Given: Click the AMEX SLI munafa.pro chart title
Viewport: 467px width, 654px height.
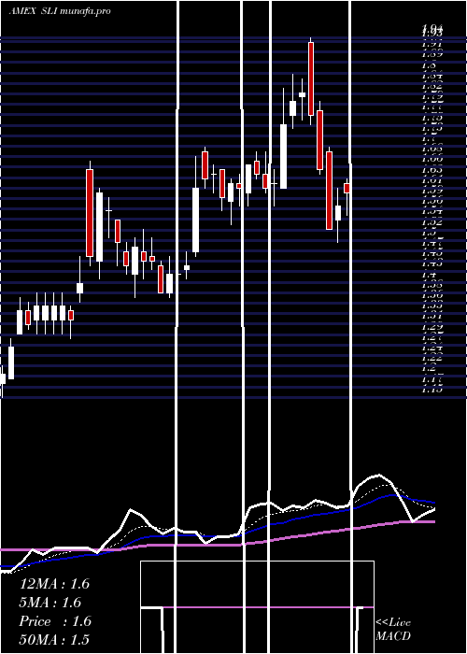Looking at the screenshot, I should 60,11.
